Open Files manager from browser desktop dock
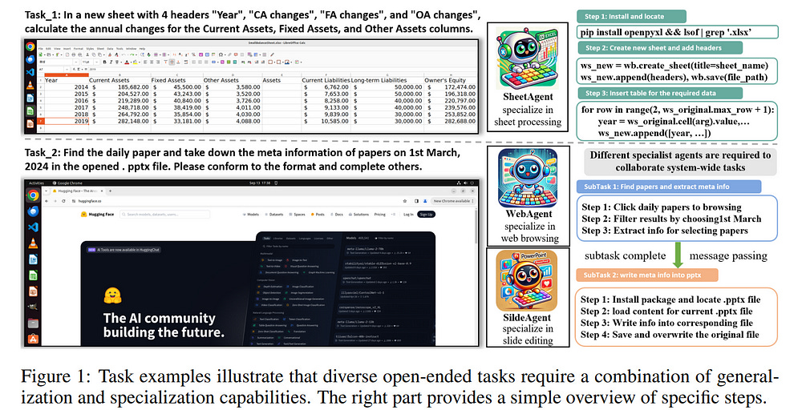 (33, 323)
